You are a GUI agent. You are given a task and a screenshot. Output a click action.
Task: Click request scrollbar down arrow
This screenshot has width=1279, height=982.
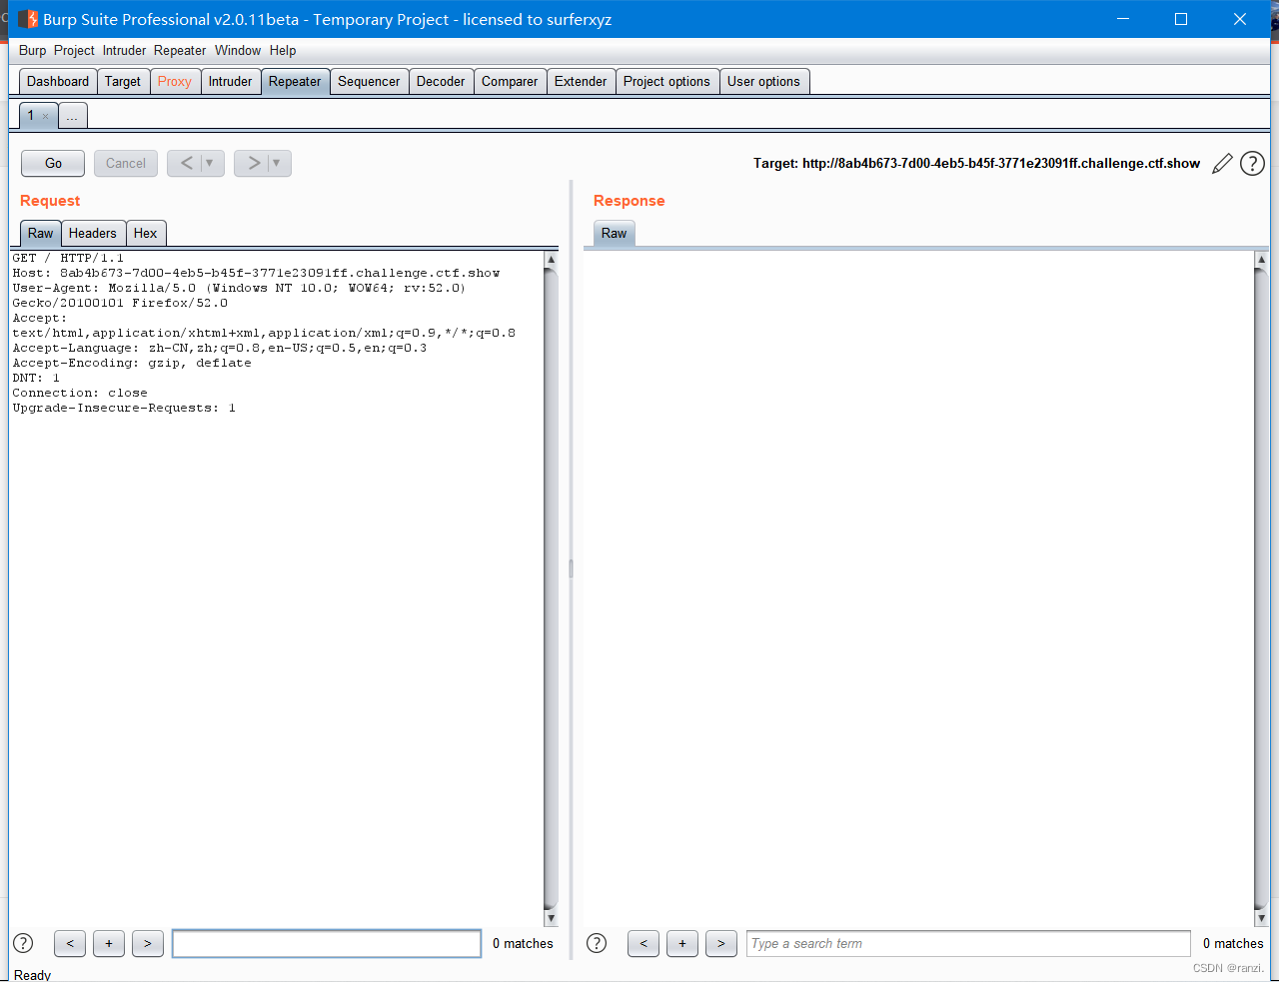551,918
